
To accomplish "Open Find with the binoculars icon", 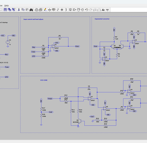I will [31, 10].
